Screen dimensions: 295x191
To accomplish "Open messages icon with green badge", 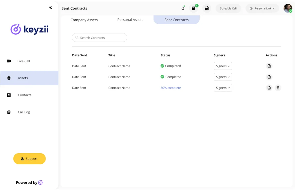I will tap(194, 8).
